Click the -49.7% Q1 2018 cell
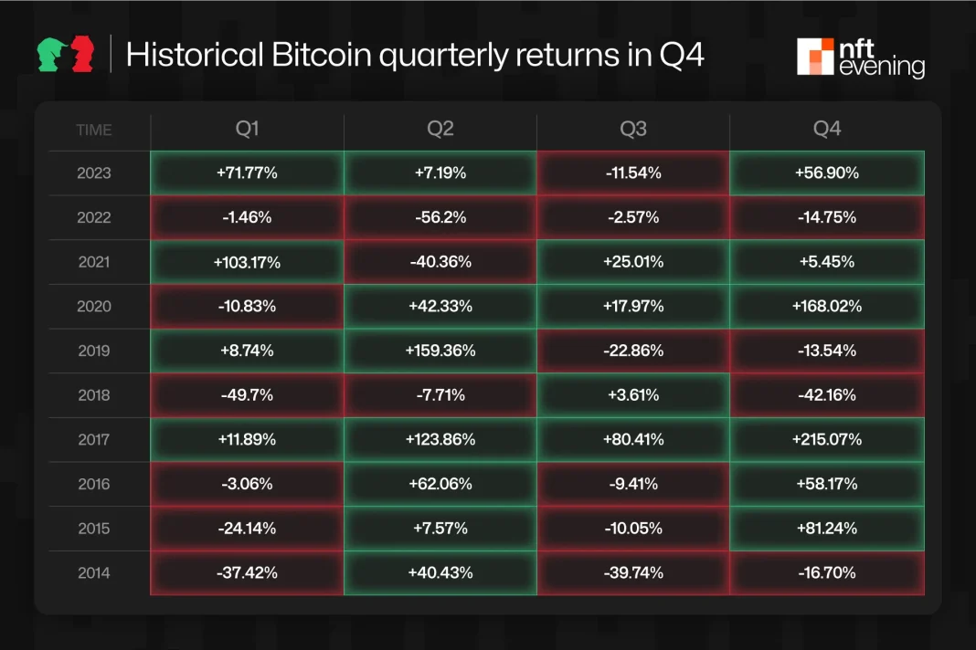The width and height of the screenshot is (976, 650). [x=247, y=394]
